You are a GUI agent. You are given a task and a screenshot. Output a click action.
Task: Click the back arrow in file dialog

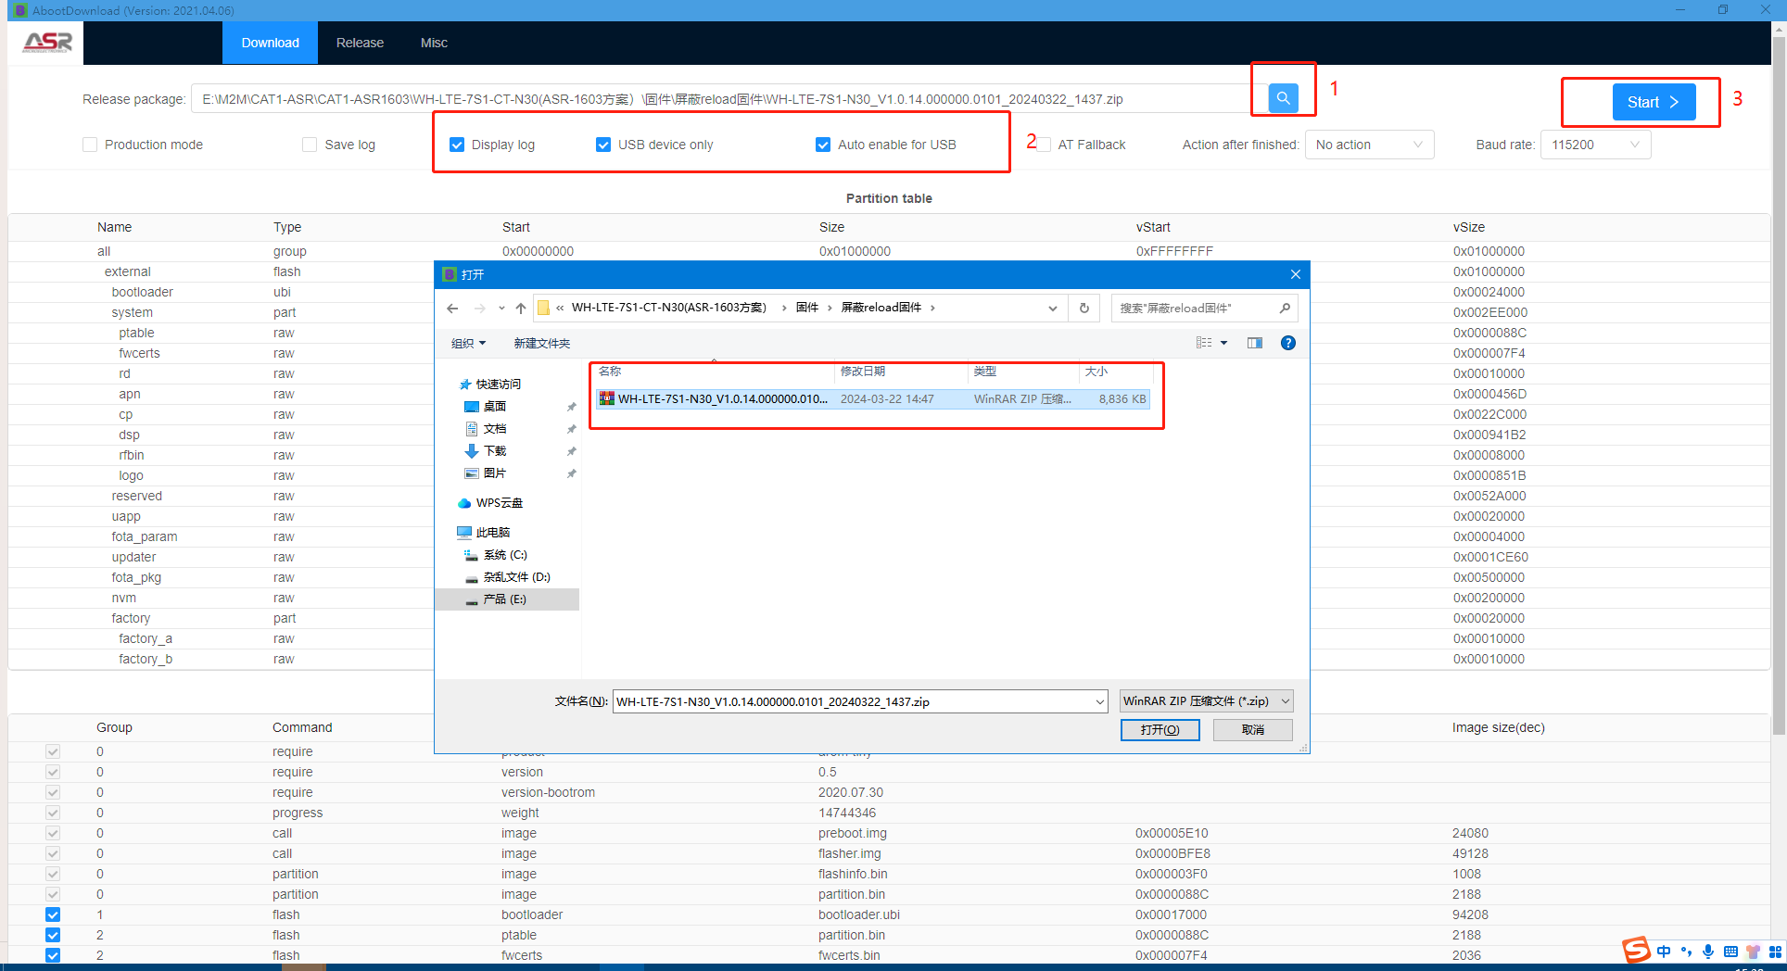(x=452, y=309)
